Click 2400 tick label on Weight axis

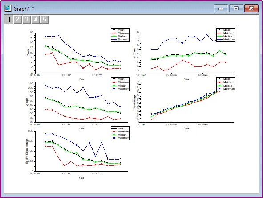pyautogui.click(x=31, y=83)
